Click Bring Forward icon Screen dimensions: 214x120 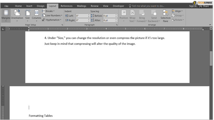(142, 13)
